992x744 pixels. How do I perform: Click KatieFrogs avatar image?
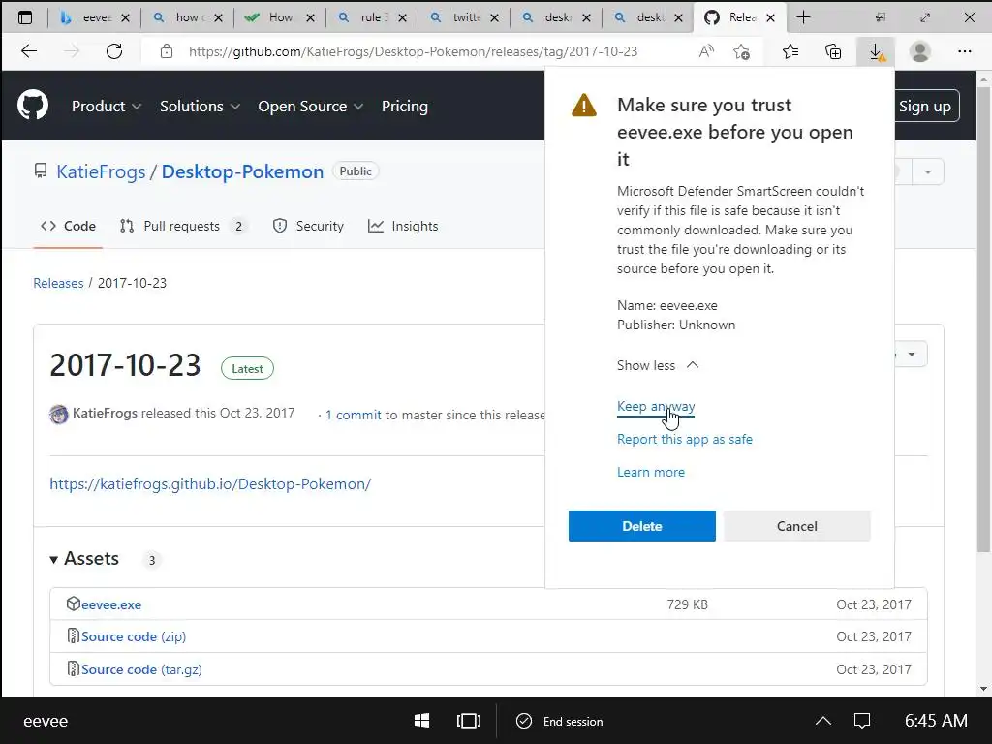point(59,415)
